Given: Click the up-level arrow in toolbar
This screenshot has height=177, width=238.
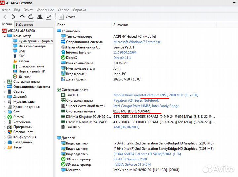Looking at the screenshot, I should click(x=22, y=16).
